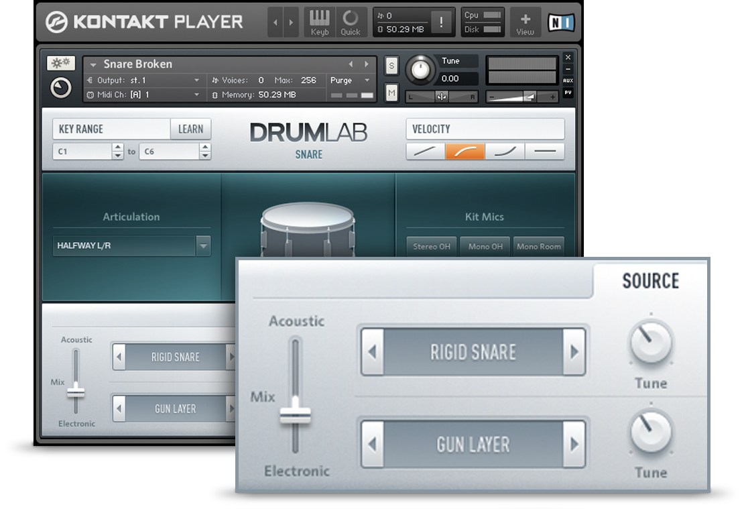744x509 pixels.
Task: Click GUN LAYER selector in small panel
Action: (176, 408)
